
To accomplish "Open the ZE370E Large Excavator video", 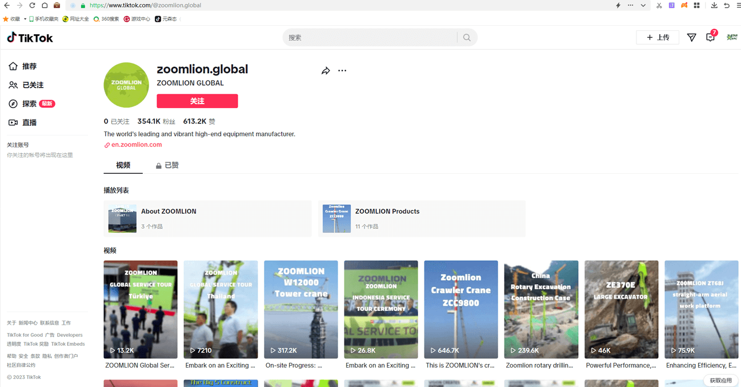I will pyautogui.click(x=621, y=309).
